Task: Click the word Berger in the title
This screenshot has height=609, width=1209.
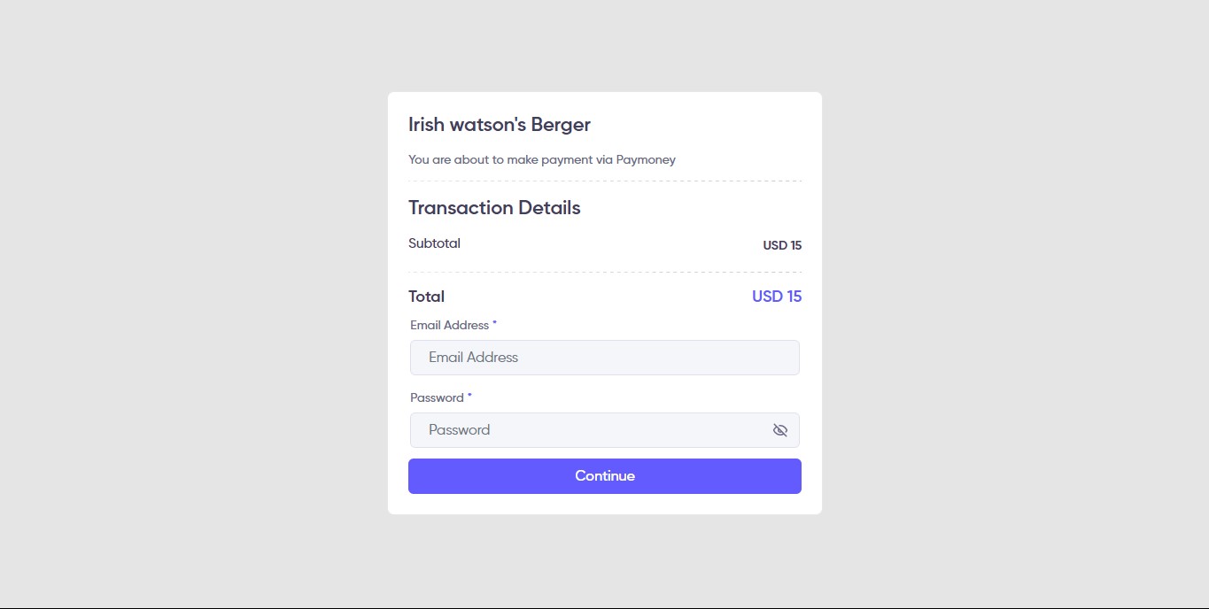Action: point(561,125)
